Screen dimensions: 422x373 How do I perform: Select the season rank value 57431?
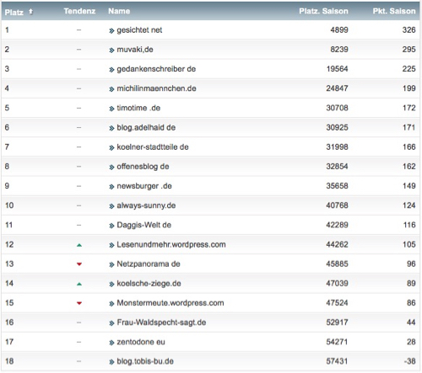click(338, 361)
